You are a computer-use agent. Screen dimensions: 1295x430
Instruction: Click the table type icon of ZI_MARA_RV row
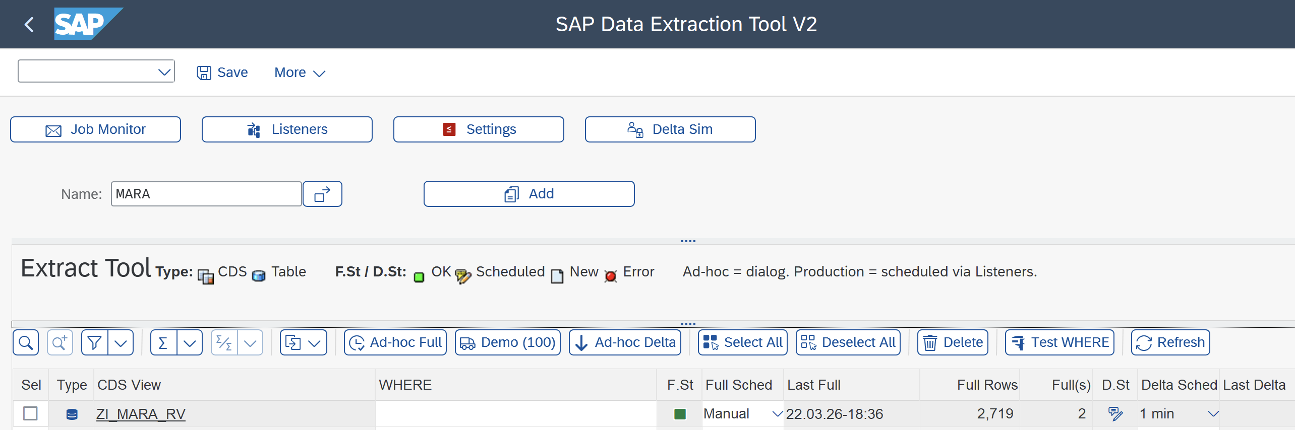pos(72,414)
